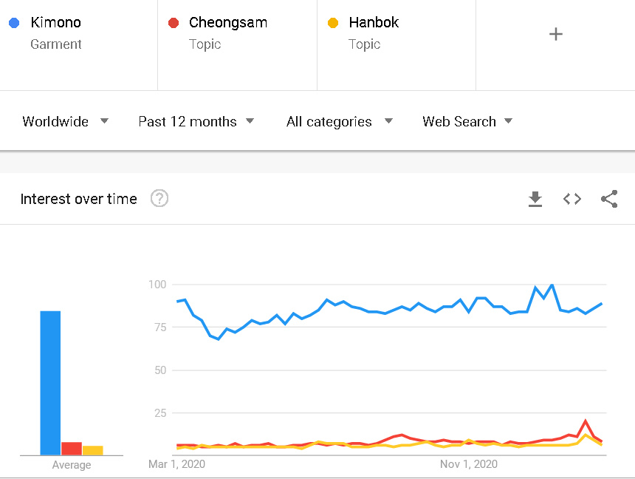Open the All categories dropdown

[339, 121]
